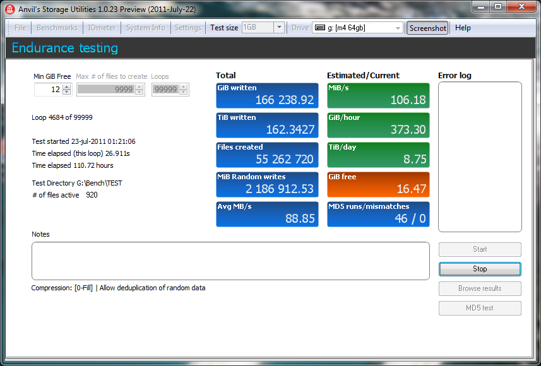This screenshot has height=366, width=541.
Task: Click the Files created tile
Action: pyautogui.click(x=268, y=155)
